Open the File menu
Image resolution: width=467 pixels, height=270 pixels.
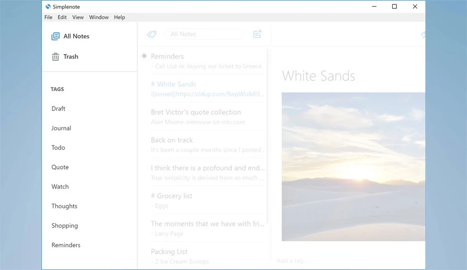click(x=48, y=17)
